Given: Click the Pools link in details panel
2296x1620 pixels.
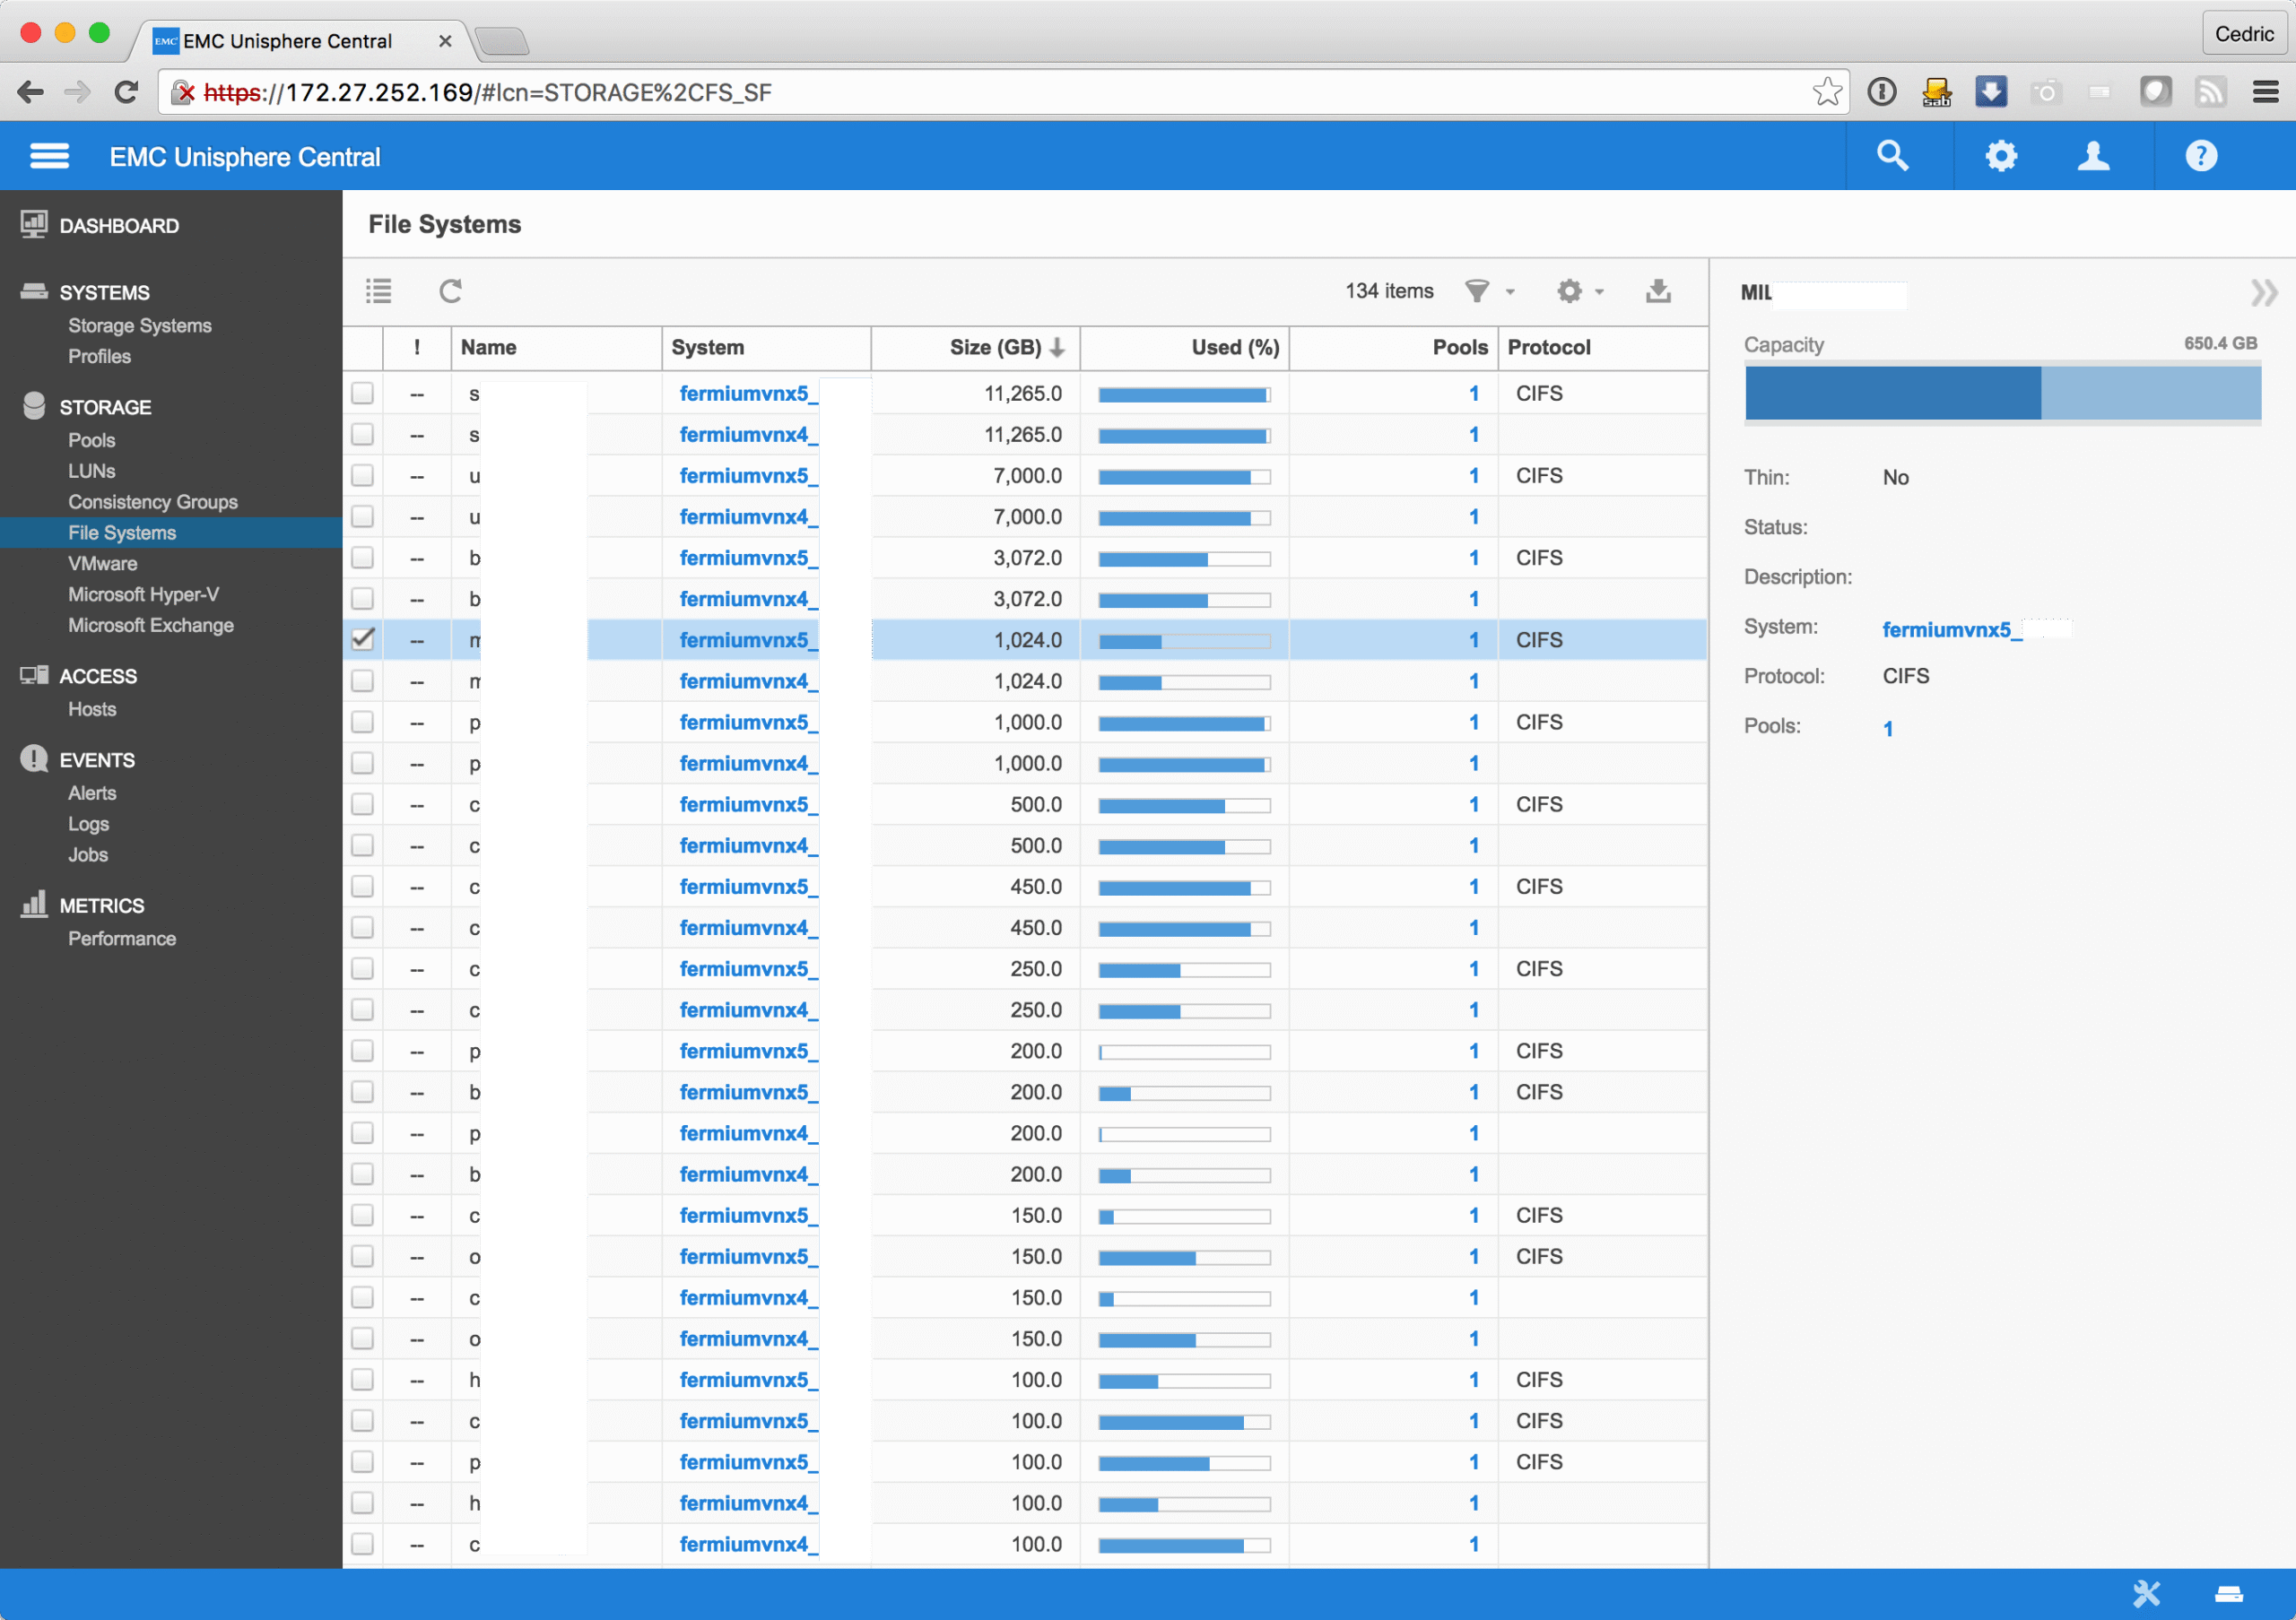Looking at the screenshot, I should pos(1887,729).
